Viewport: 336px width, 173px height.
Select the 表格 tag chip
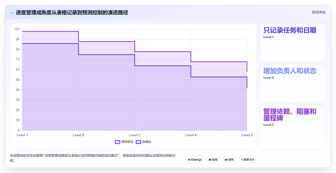tap(213, 160)
